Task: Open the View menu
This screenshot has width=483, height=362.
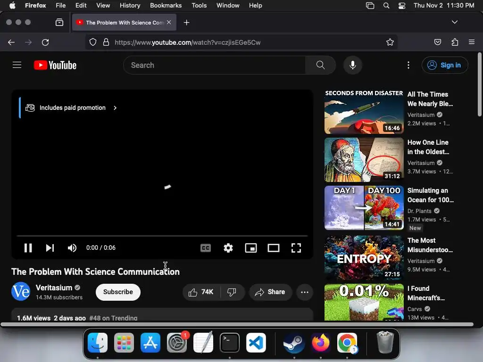Action: [103, 5]
